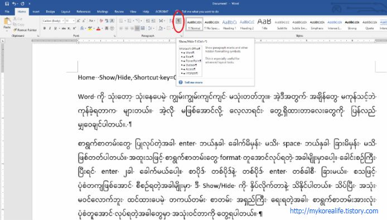The image size is (387, 220).
Task: Open the font name combo box
Action: pos(53,21)
